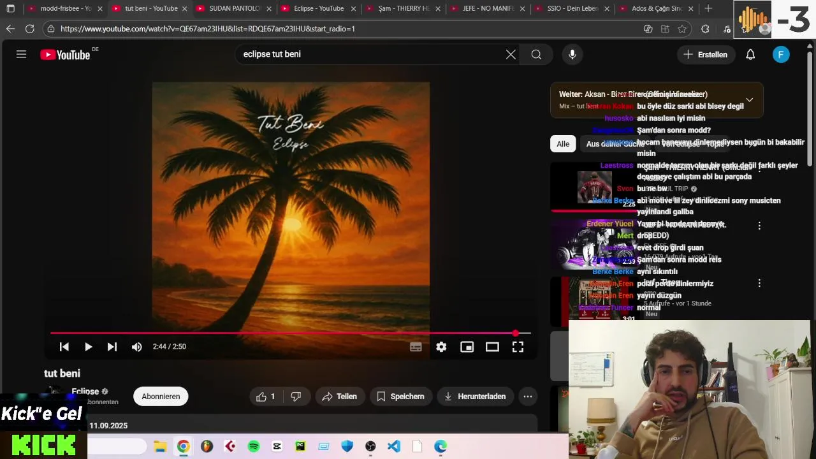Click the Erstellen create button
Image resolution: width=816 pixels, height=459 pixels.
(x=705, y=54)
